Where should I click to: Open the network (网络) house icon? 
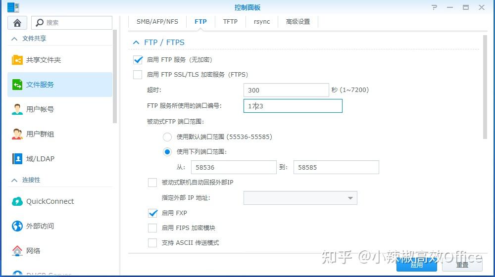pos(17,251)
